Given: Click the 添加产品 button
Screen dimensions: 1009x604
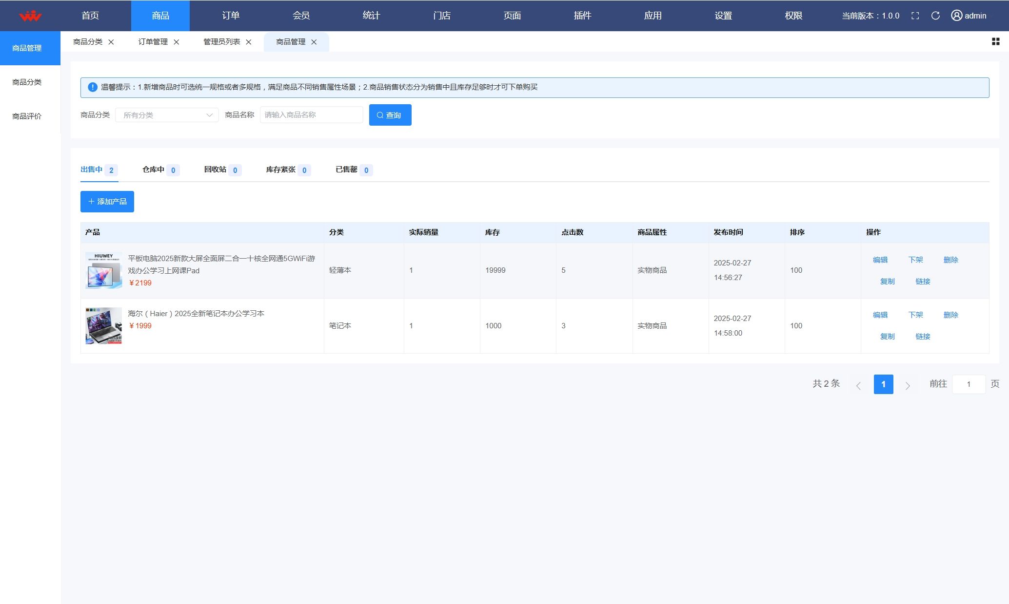Looking at the screenshot, I should point(107,202).
